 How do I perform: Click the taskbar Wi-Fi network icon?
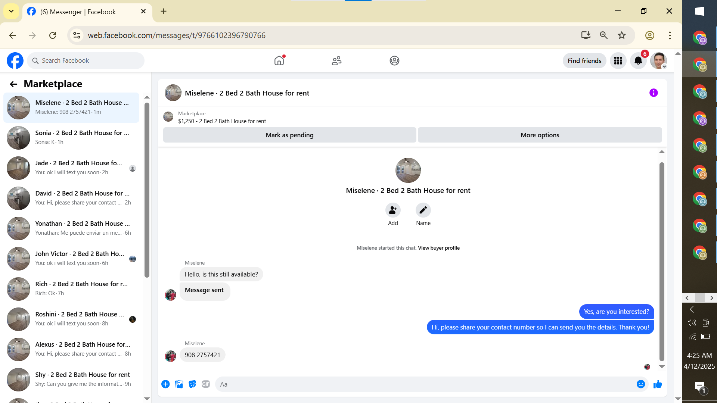pyautogui.click(x=692, y=337)
